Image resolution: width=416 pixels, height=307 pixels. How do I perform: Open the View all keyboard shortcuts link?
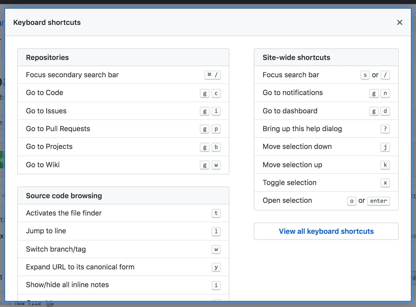326,231
